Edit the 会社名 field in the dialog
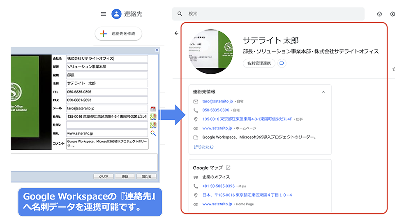Screen dimensions: 411x221 click(x=107, y=58)
